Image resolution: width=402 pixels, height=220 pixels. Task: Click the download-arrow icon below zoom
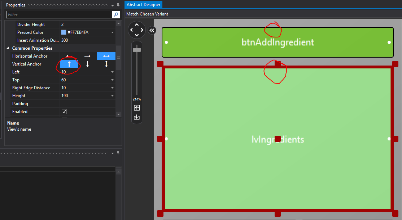click(x=137, y=117)
